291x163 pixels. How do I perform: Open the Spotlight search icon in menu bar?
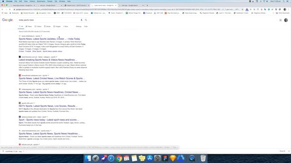(x=284, y=1)
